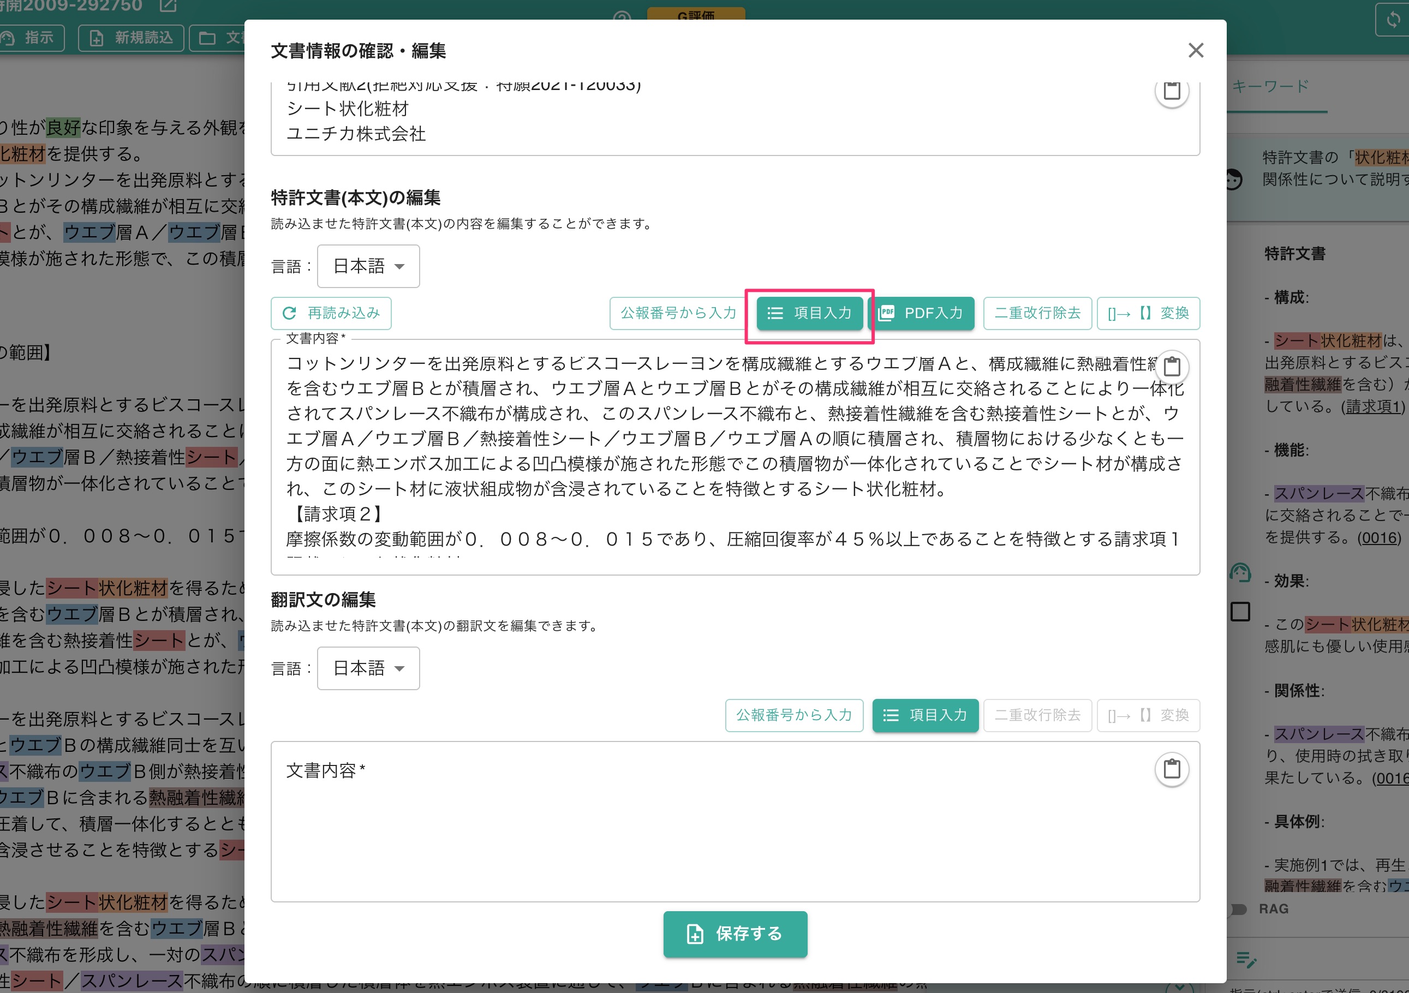Close the 文書情報の確認・編集 dialog
1409x993 pixels.
click(x=1196, y=50)
